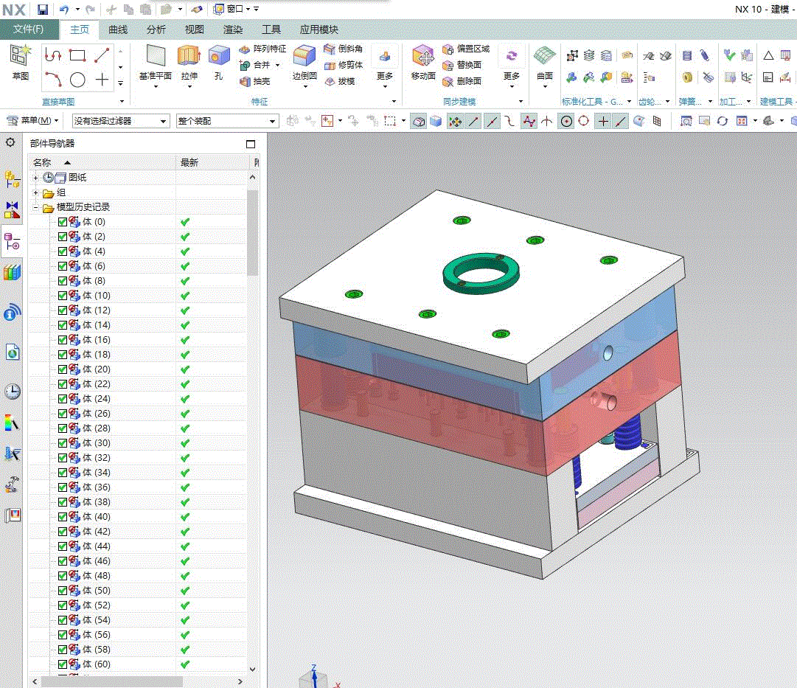Screen dimensions: 797x688
Task: Switch to the 应用模块 ribbon tab
Action: (x=319, y=29)
